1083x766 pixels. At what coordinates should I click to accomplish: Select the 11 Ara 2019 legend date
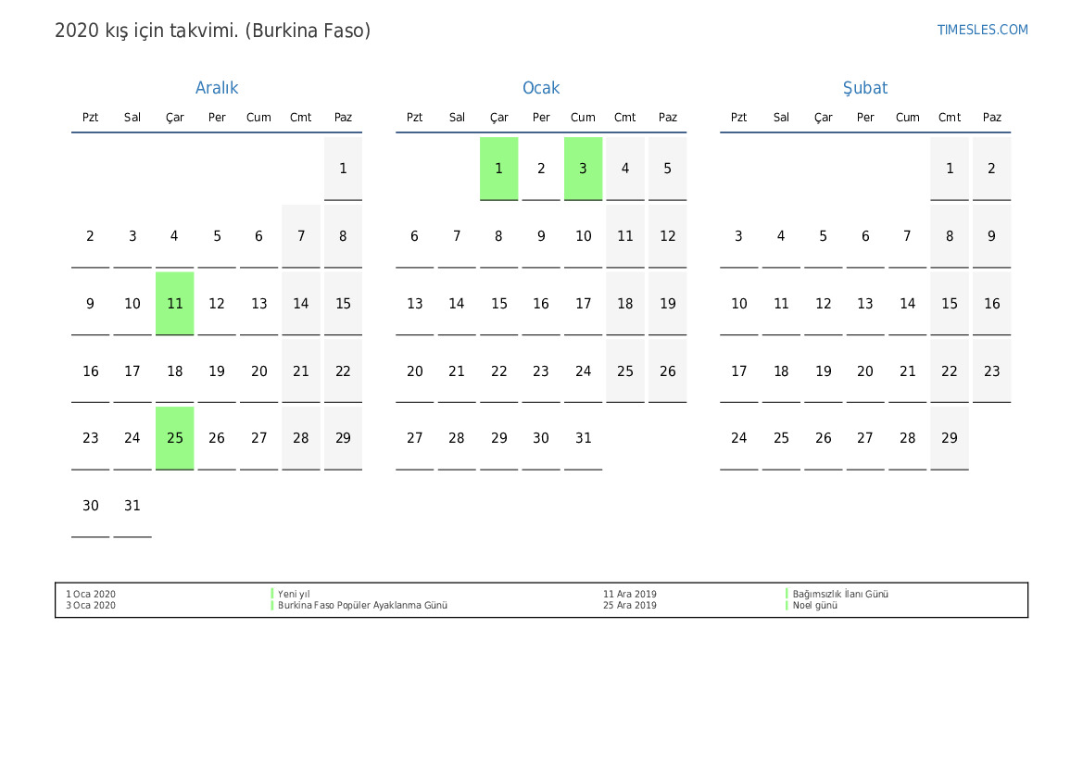click(x=629, y=595)
